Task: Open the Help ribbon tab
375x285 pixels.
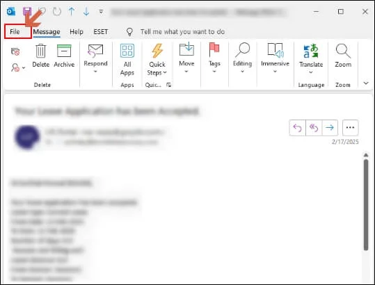Action: click(x=77, y=32)
